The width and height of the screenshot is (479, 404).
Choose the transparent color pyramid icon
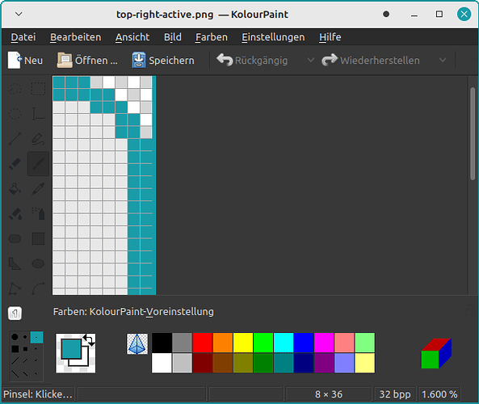tap(137, 343)
